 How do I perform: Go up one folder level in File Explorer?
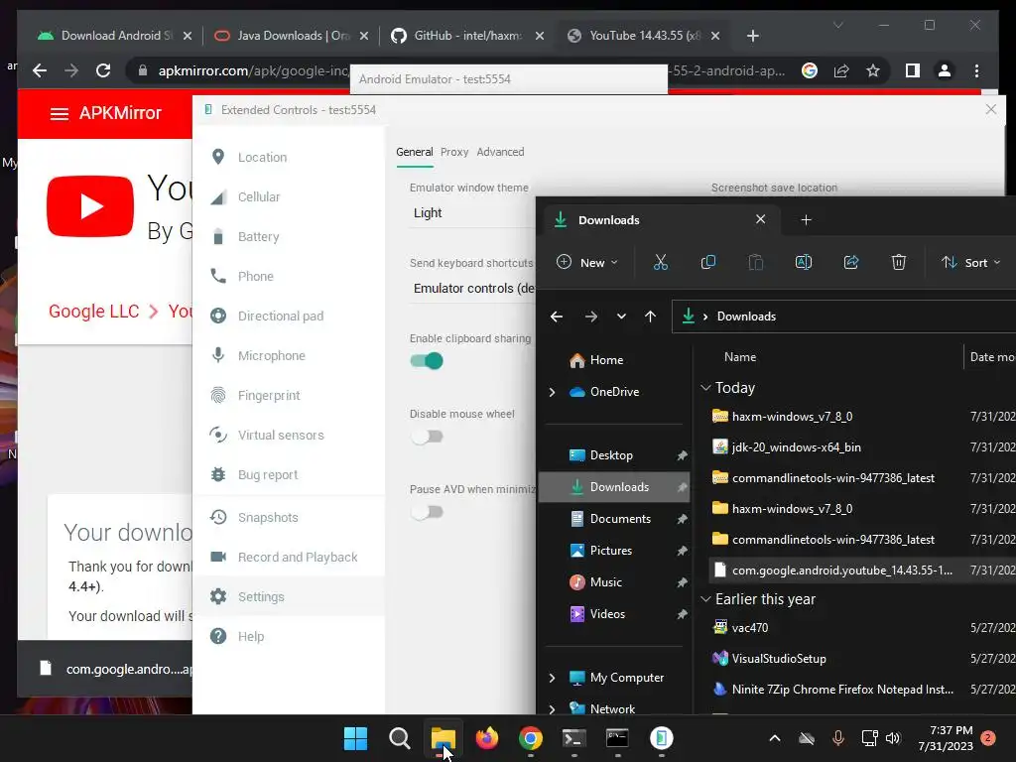point(650,317)
